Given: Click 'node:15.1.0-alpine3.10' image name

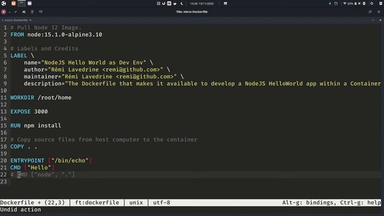Looking at the screenshot, I should pos(65,35).
